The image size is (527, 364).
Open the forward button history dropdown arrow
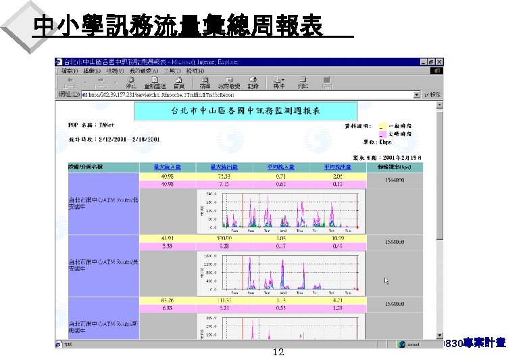pyautogui.click(x=116, y=82)
